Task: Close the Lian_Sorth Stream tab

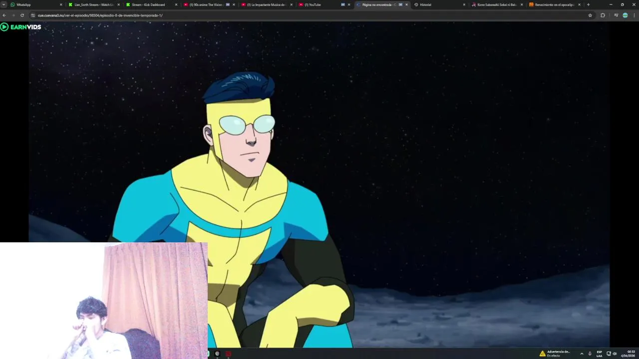Action: point(118,4)
